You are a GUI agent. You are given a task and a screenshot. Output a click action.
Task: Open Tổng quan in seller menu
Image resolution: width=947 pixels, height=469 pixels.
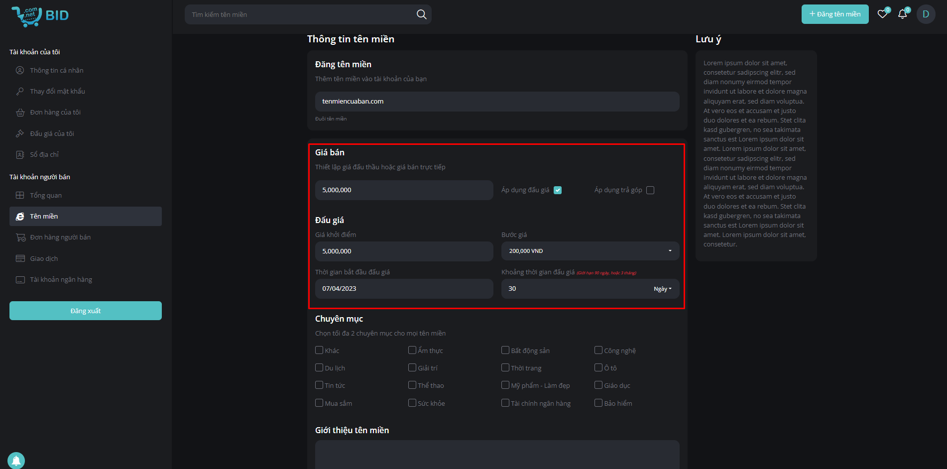pos(46,195)
